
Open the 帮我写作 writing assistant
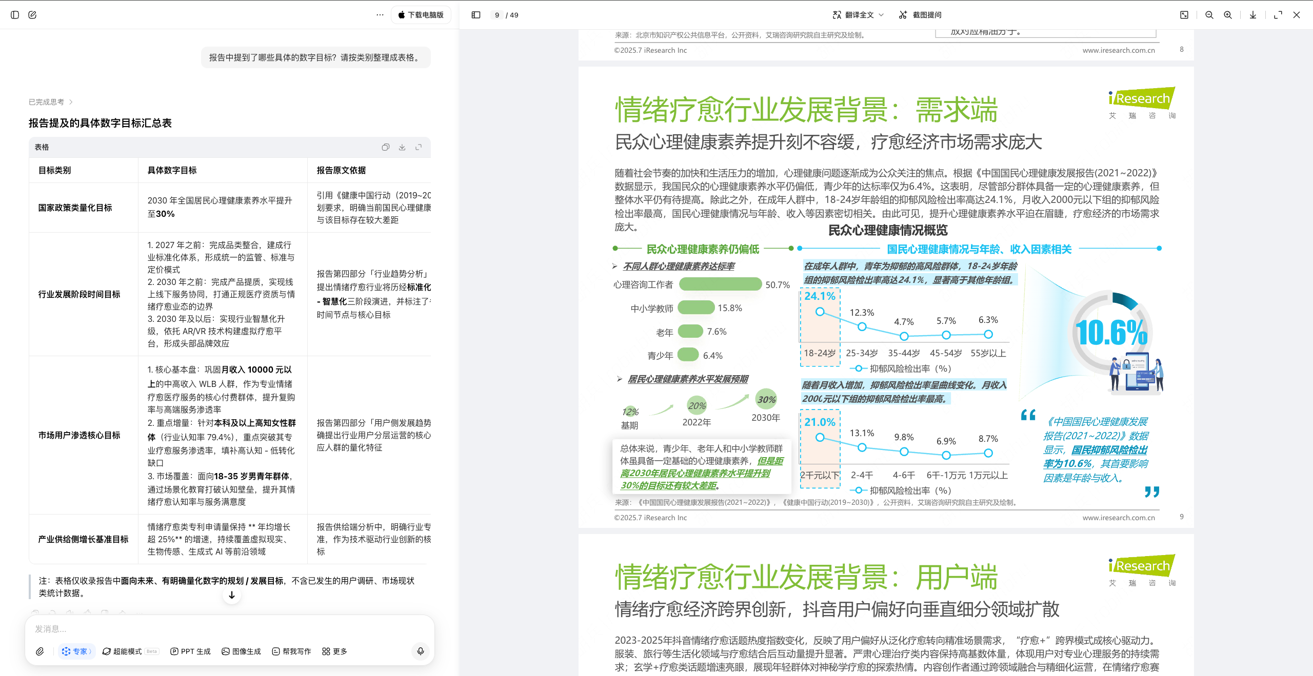(x=290, y=651)
